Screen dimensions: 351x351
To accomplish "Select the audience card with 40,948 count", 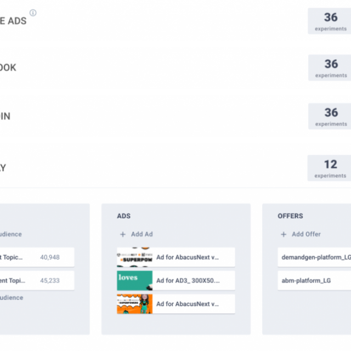I will pos(36,257).
